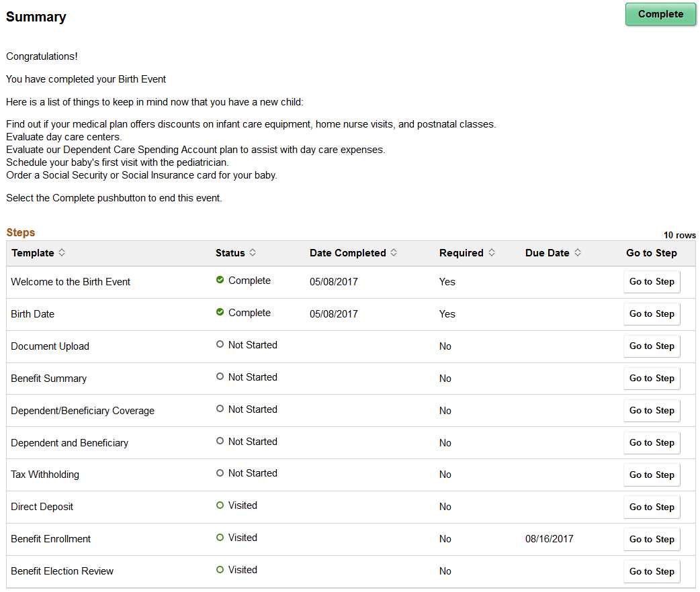Open Go to Step for Dependent and Beneficiary
The image size is (700, 592).
[x=651, y=442]
